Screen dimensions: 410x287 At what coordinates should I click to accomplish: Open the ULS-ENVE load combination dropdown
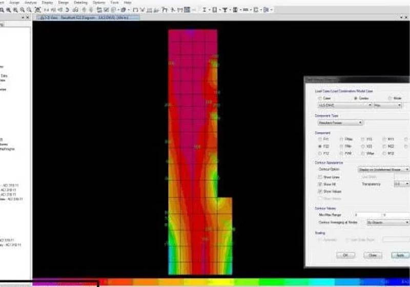345,106
